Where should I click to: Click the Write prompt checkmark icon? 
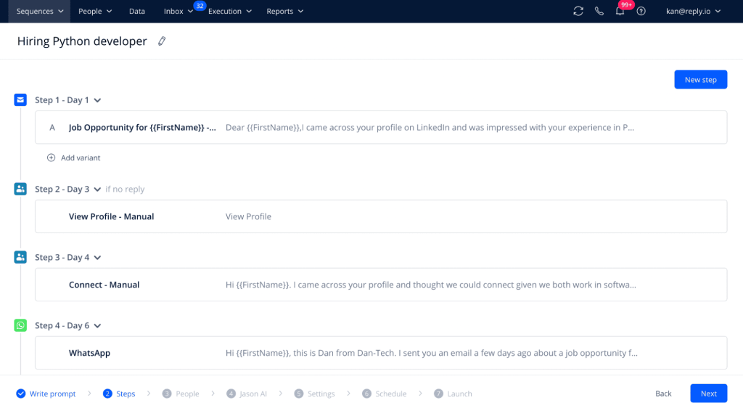(x=21, y=394)
